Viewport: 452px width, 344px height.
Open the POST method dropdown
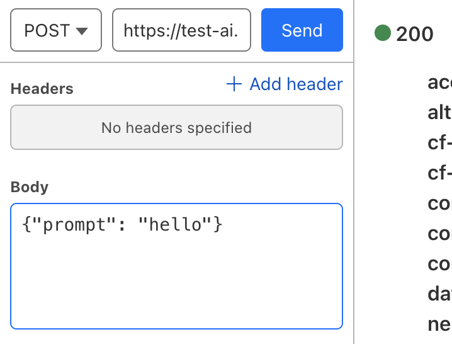55,30
